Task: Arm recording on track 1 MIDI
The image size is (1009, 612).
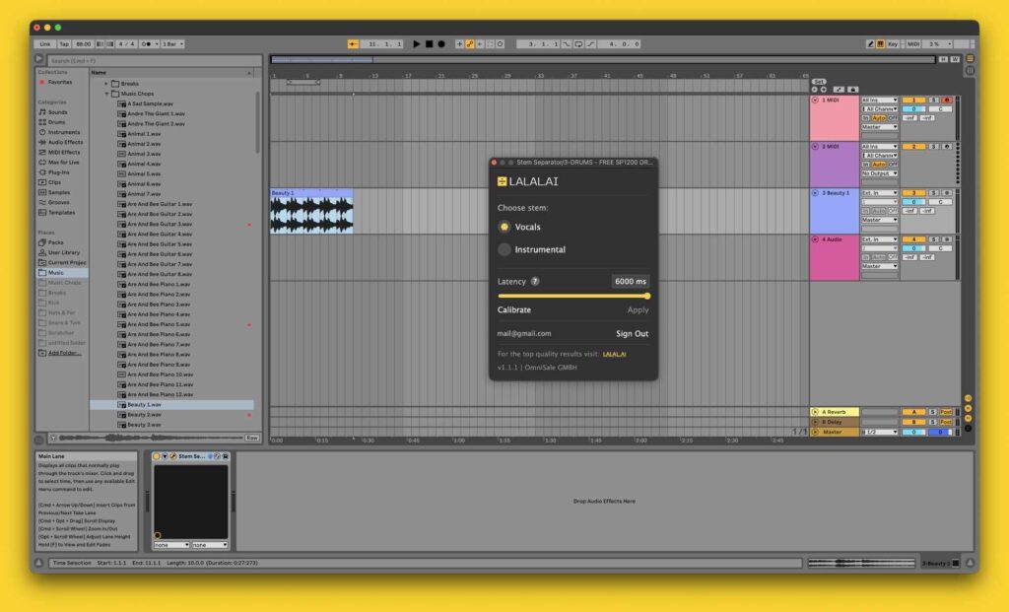Action: click(949, 100)
